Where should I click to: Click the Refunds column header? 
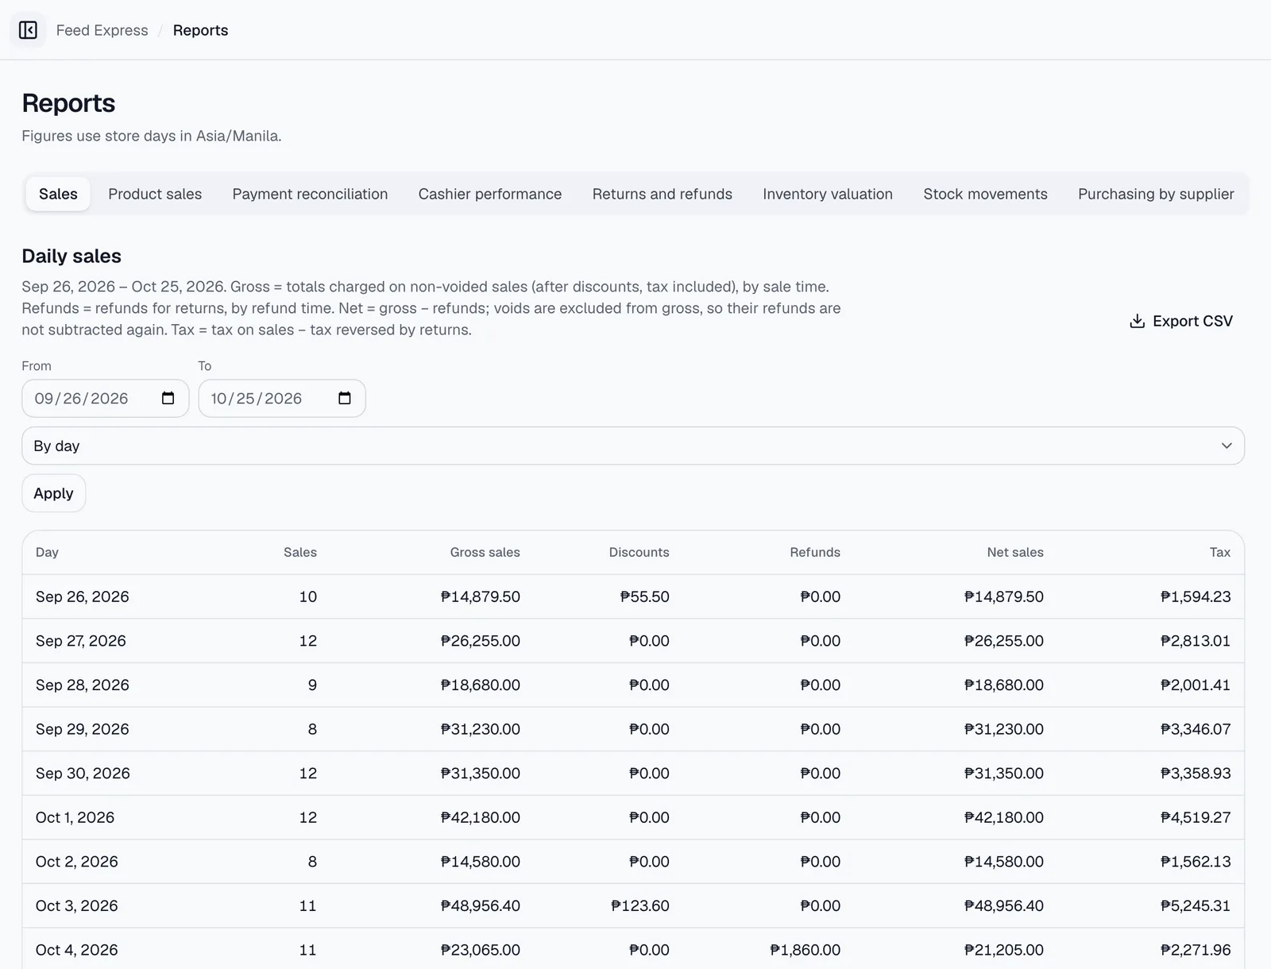pos(815,552)
